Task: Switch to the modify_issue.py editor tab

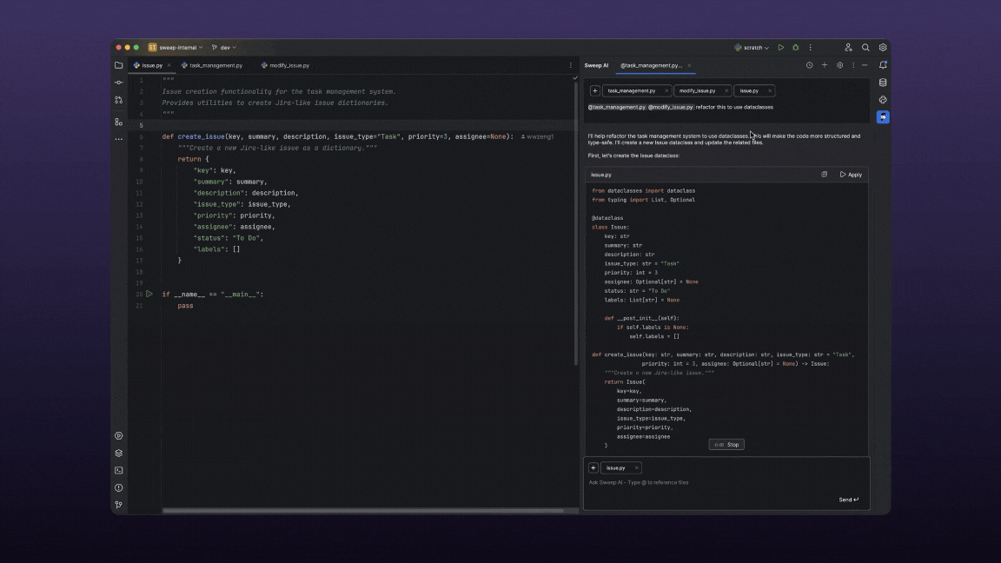Action: [x=285, y=65]
